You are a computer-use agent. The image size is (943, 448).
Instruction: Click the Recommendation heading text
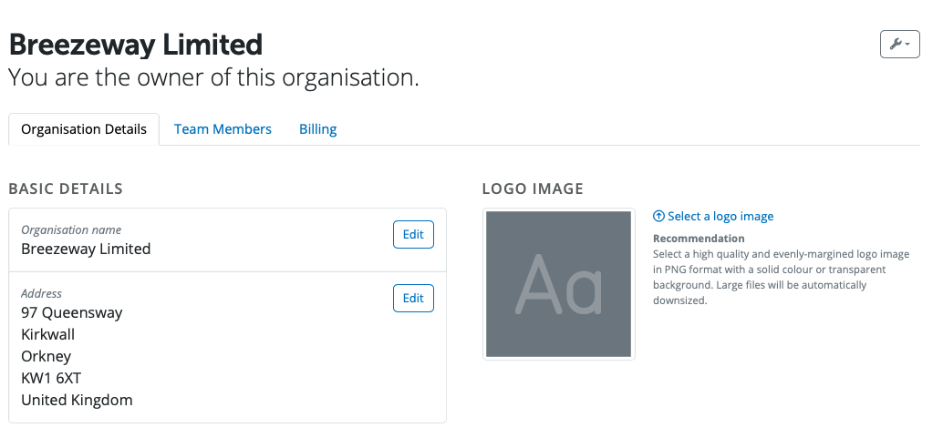(699, 239)
